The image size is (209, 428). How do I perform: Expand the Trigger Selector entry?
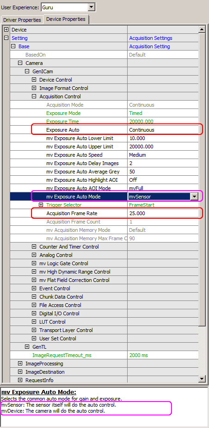(41, 204)
